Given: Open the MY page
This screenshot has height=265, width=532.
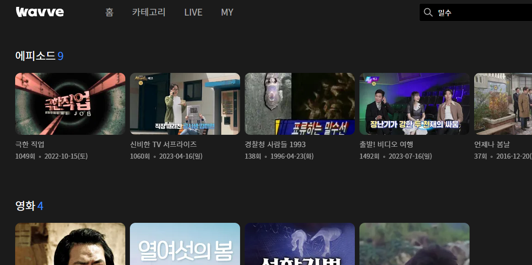Looking at the screenshot, I should [x=227, y=12].
